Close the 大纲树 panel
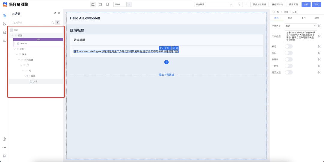This screenshot has height=162, width=324. tap(59, 13)
